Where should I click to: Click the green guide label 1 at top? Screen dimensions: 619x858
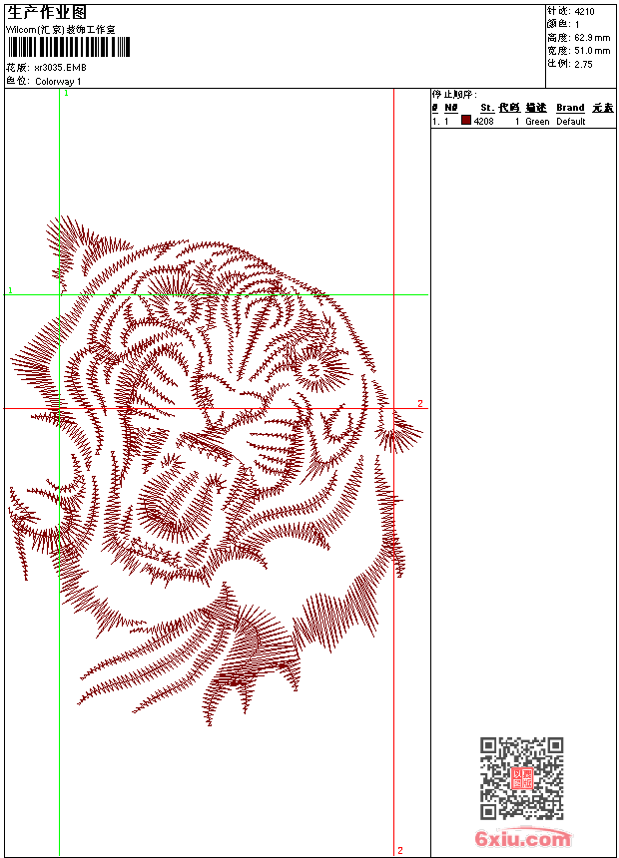pyautogui.click(x=66, y=94)
